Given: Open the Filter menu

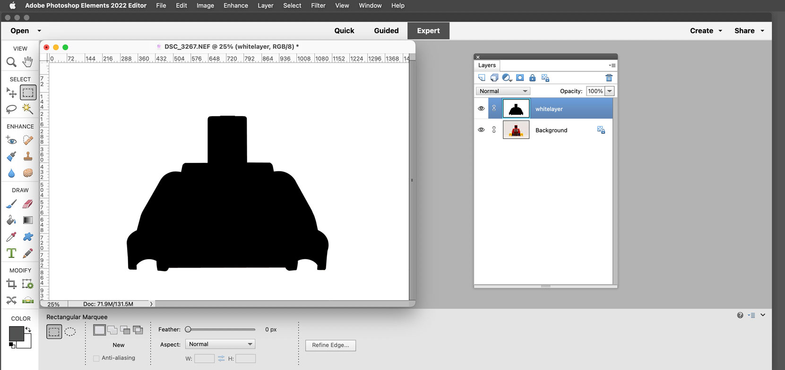Looking at the screenshot, I should [x=318, y=6].
